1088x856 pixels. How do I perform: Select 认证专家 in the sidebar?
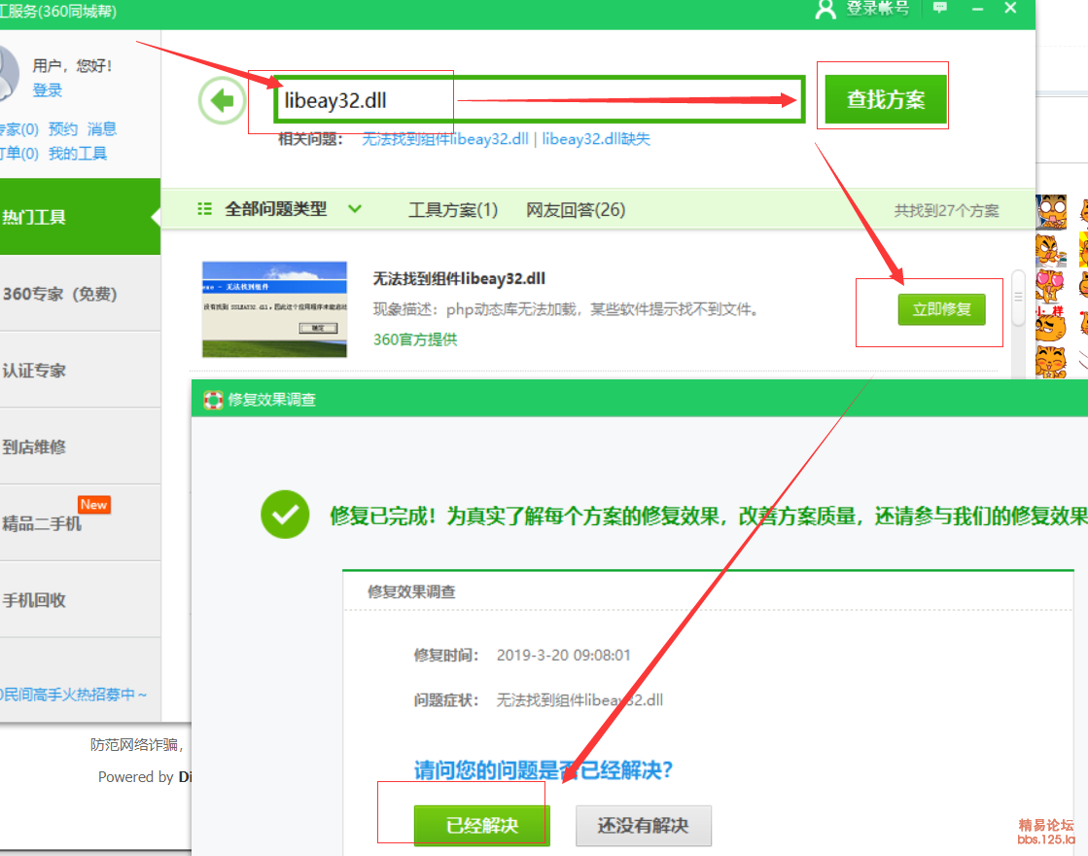pyautogui.click(x=80, y=370)
